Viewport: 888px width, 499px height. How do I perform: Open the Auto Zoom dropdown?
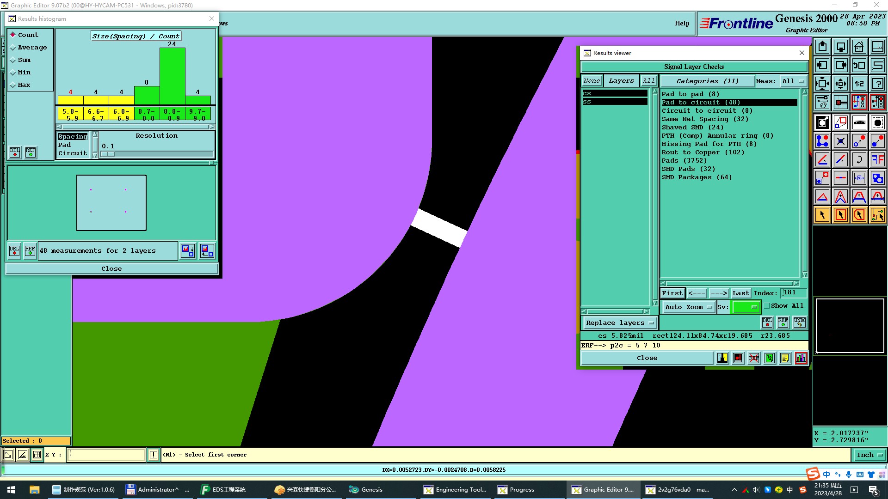coord(688,307)
